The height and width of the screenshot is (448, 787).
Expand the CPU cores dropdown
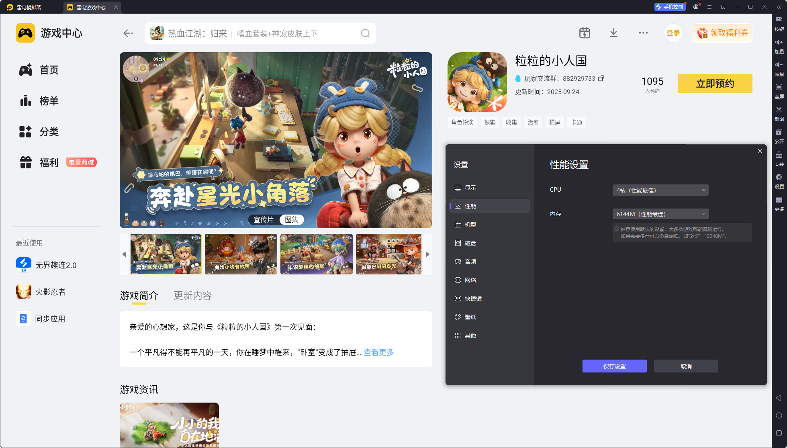(660, 190)
